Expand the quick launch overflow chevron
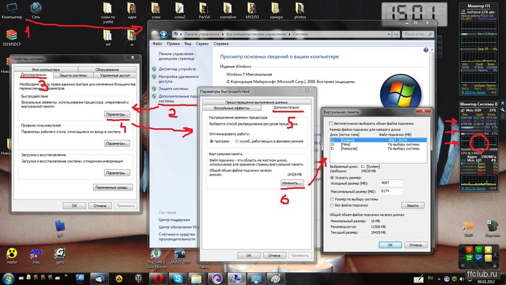The width and height of the screenshot is (506, 285). [66, 276]
